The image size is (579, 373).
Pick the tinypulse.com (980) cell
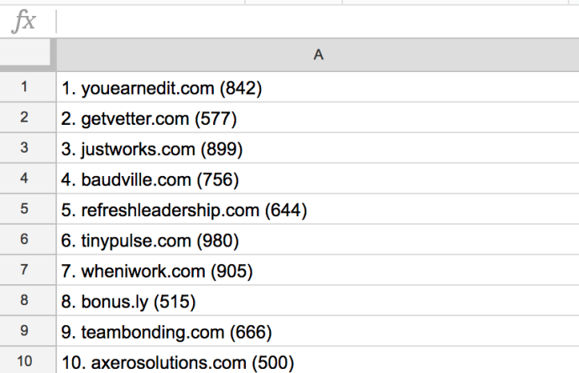(x=318, y=240)
